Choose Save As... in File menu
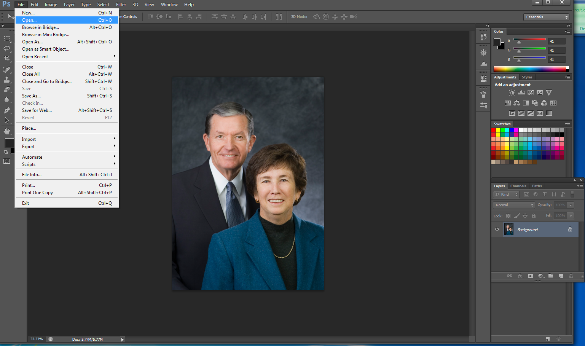585x346 pixels. (67, 96)
